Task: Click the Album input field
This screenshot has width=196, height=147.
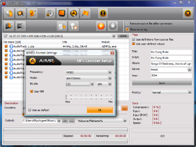Action: tap(171, 64)
